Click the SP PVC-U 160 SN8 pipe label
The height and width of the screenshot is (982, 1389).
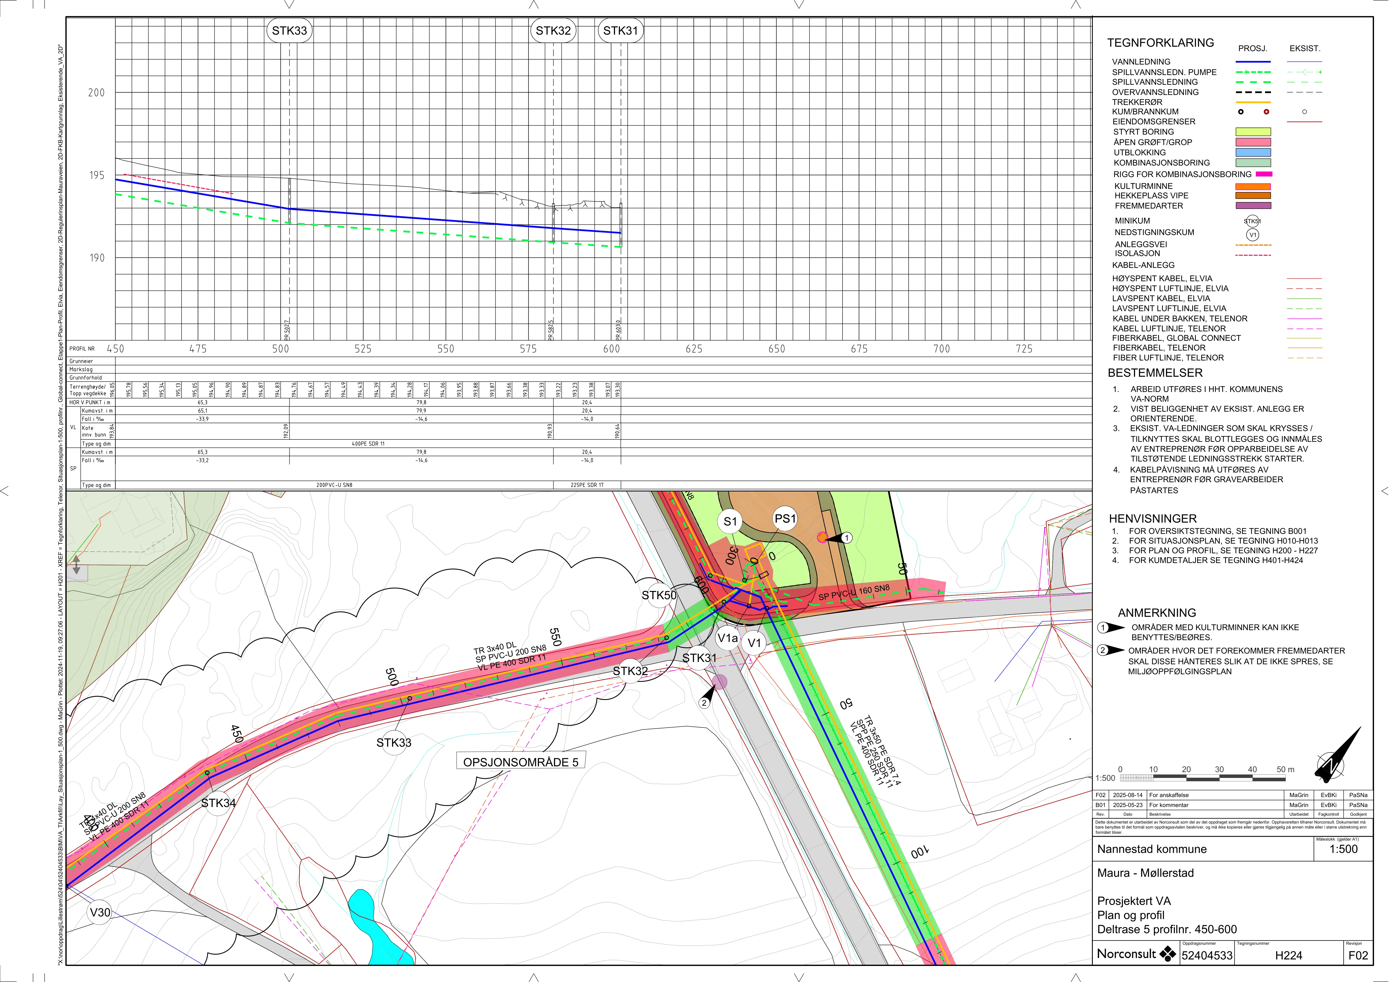tap(854, 592)
